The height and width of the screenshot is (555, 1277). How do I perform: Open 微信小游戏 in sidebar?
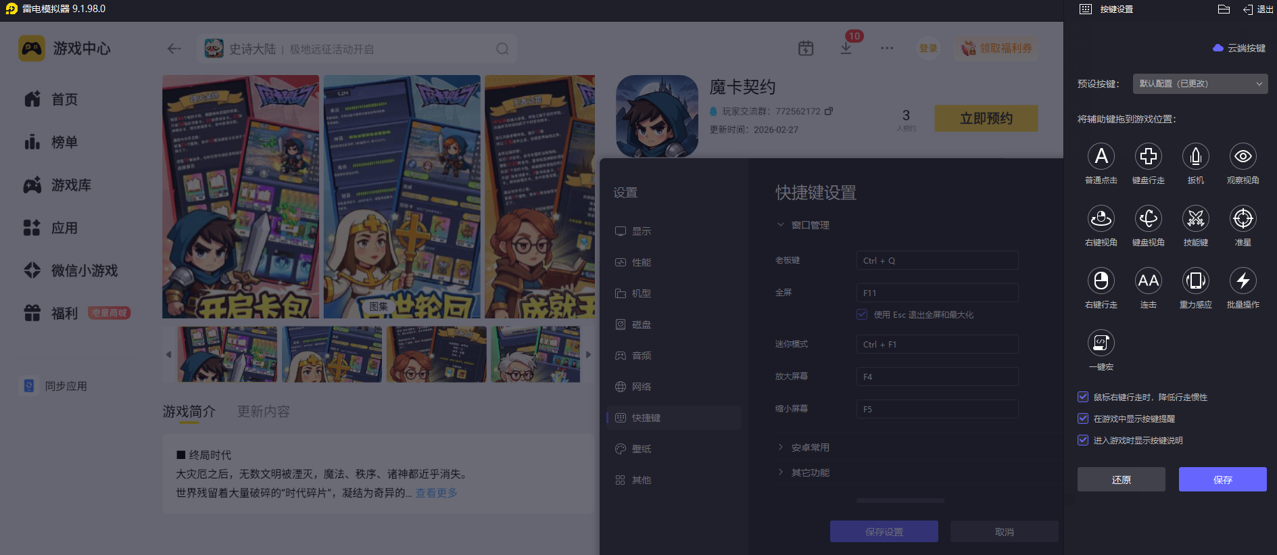click(x=70, y=270)
